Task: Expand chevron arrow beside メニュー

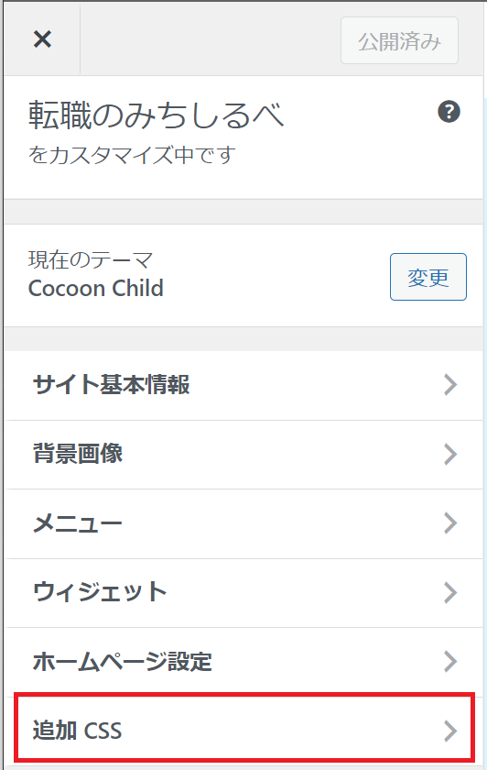Action: pos(450,523)
